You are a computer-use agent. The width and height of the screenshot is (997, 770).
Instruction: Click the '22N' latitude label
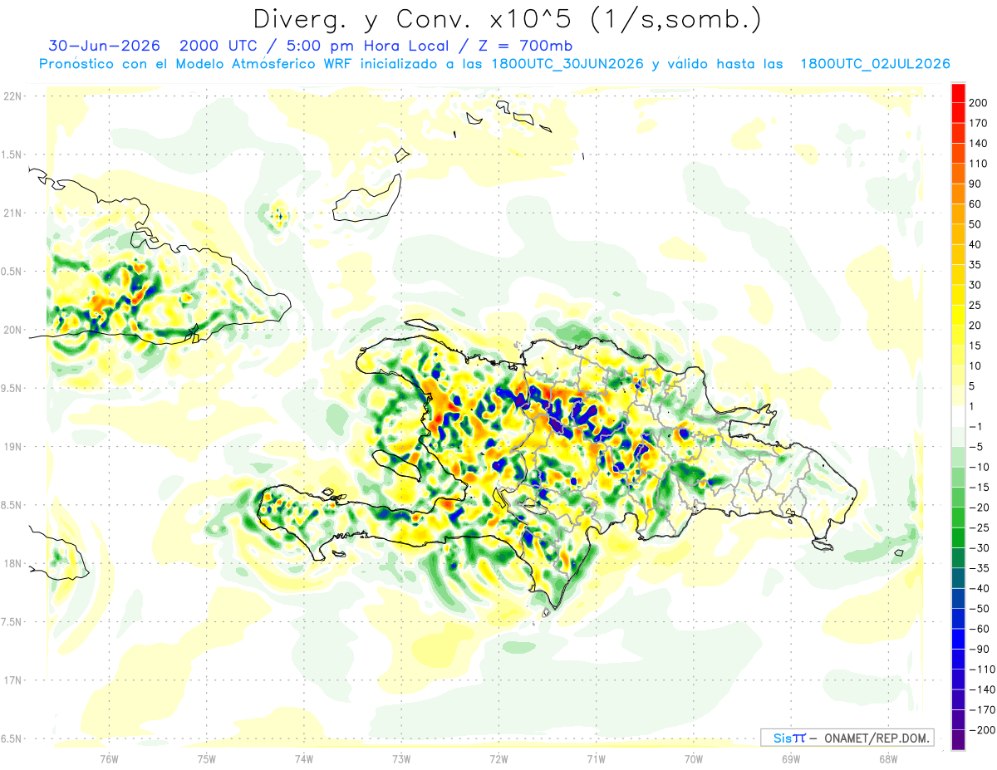tap(12, 96)
